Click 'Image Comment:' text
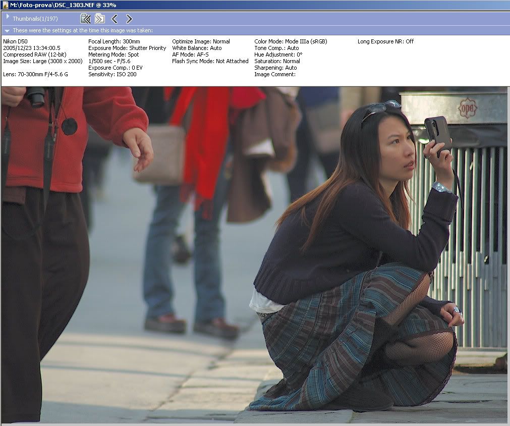The width and height of the screenshot is (510, 426). coord(275,74)
